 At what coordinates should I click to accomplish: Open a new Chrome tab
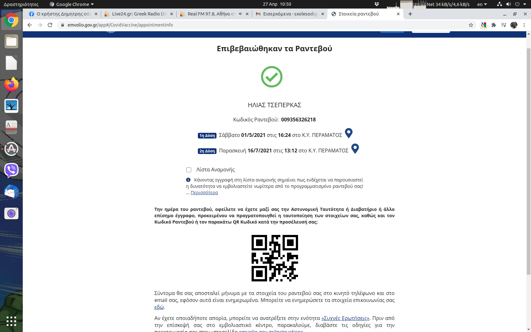coord(410,14)
